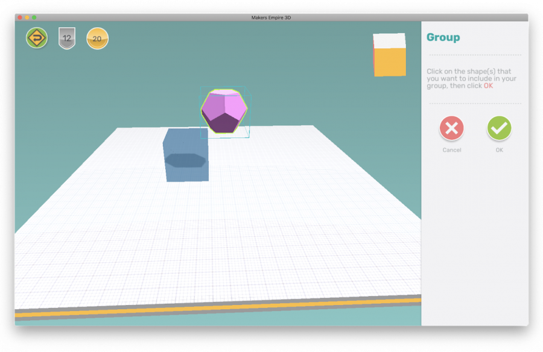Click the gold coin counter showing 20
The image size is (543, 352).
tap(97, 38)
